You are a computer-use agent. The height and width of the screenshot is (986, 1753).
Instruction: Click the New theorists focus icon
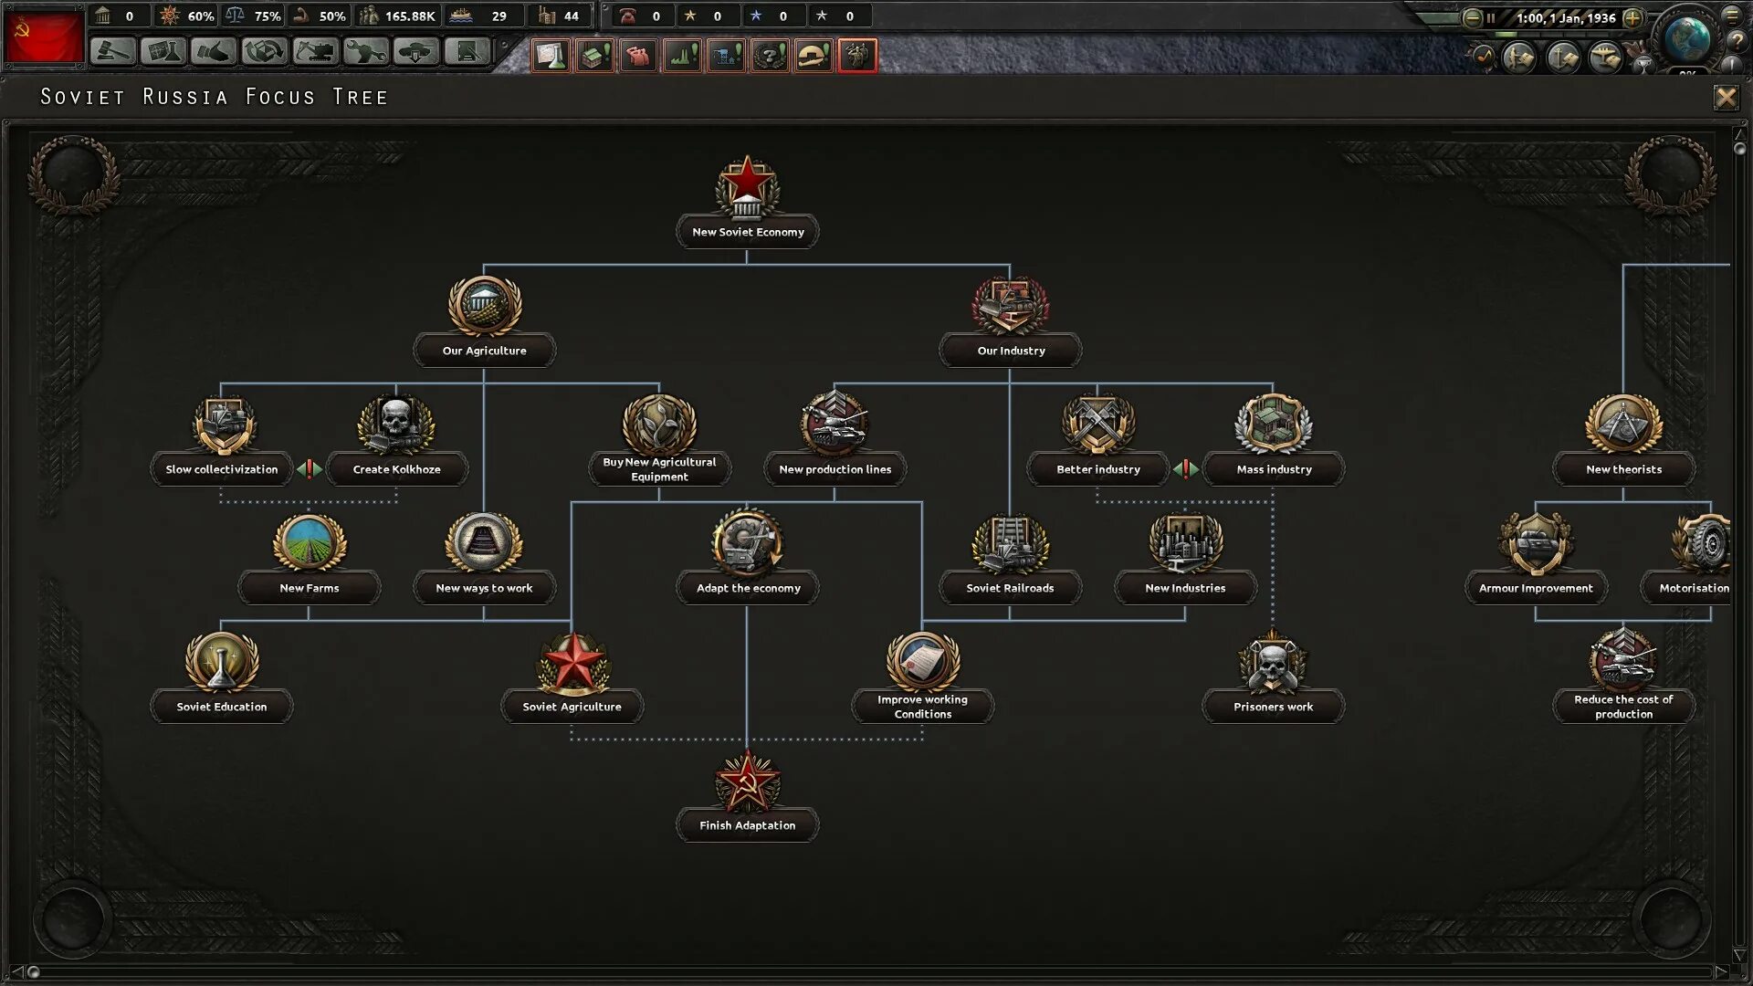1623,423
